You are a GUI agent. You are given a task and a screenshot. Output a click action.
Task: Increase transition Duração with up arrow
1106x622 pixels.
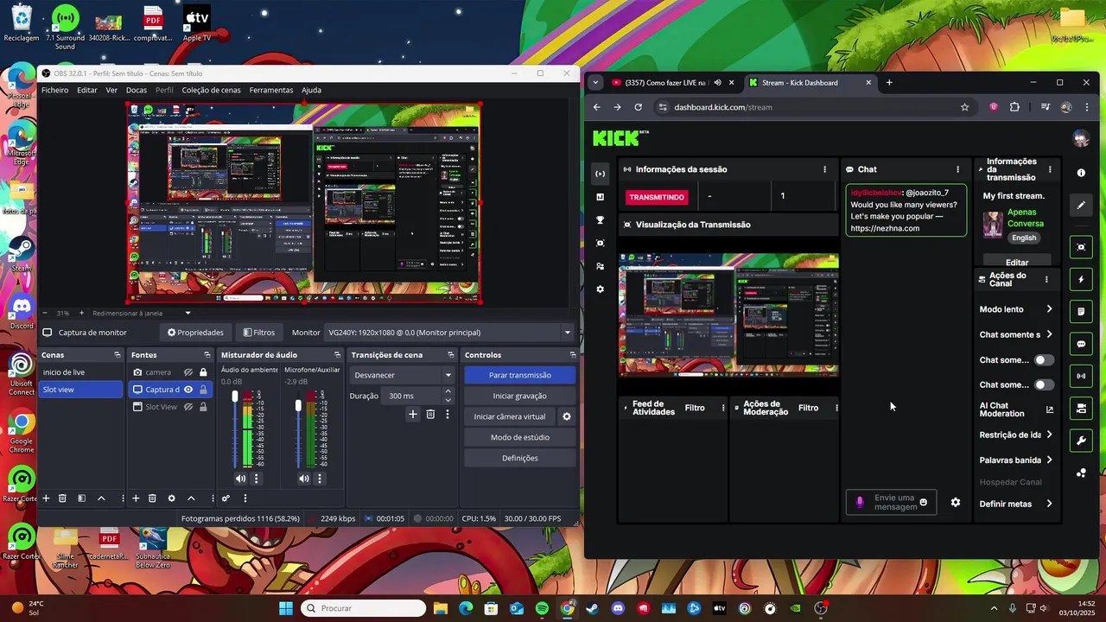pyautogui.click(x=448, y=391)
